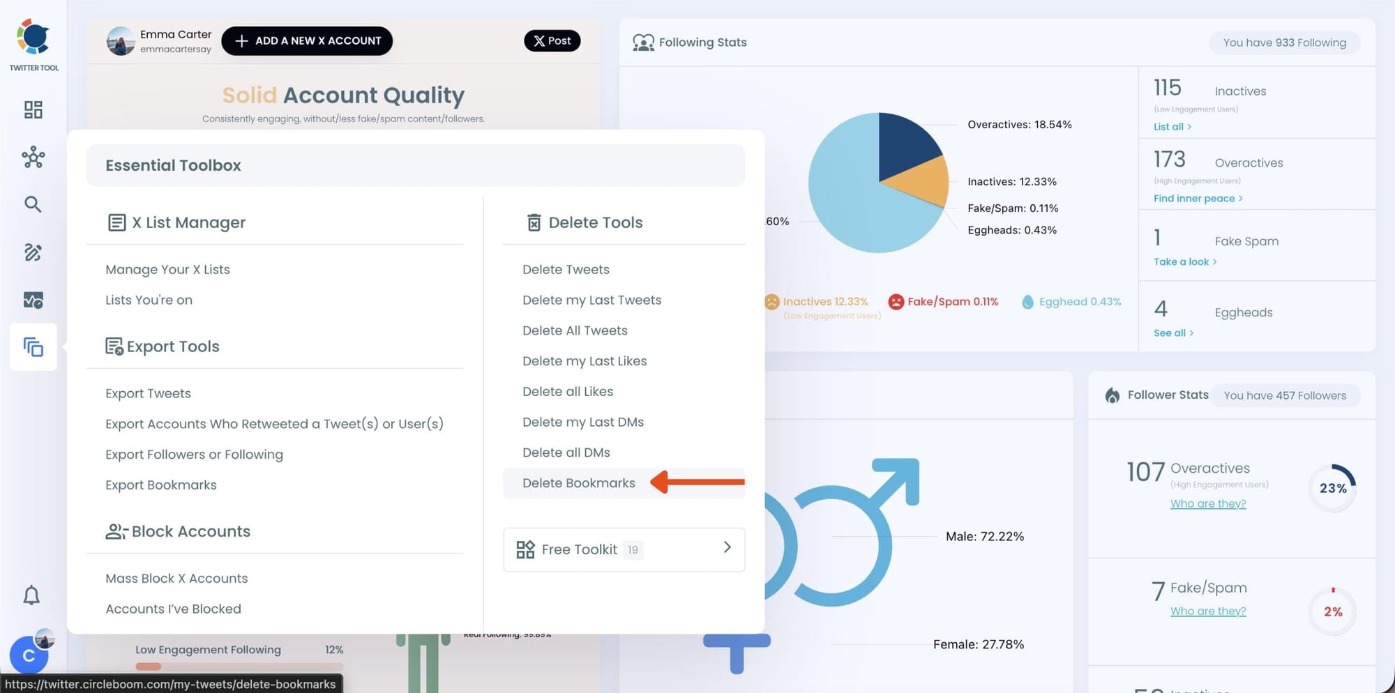Select Delete my Last Likes
1395x693 pixels.
584,361
